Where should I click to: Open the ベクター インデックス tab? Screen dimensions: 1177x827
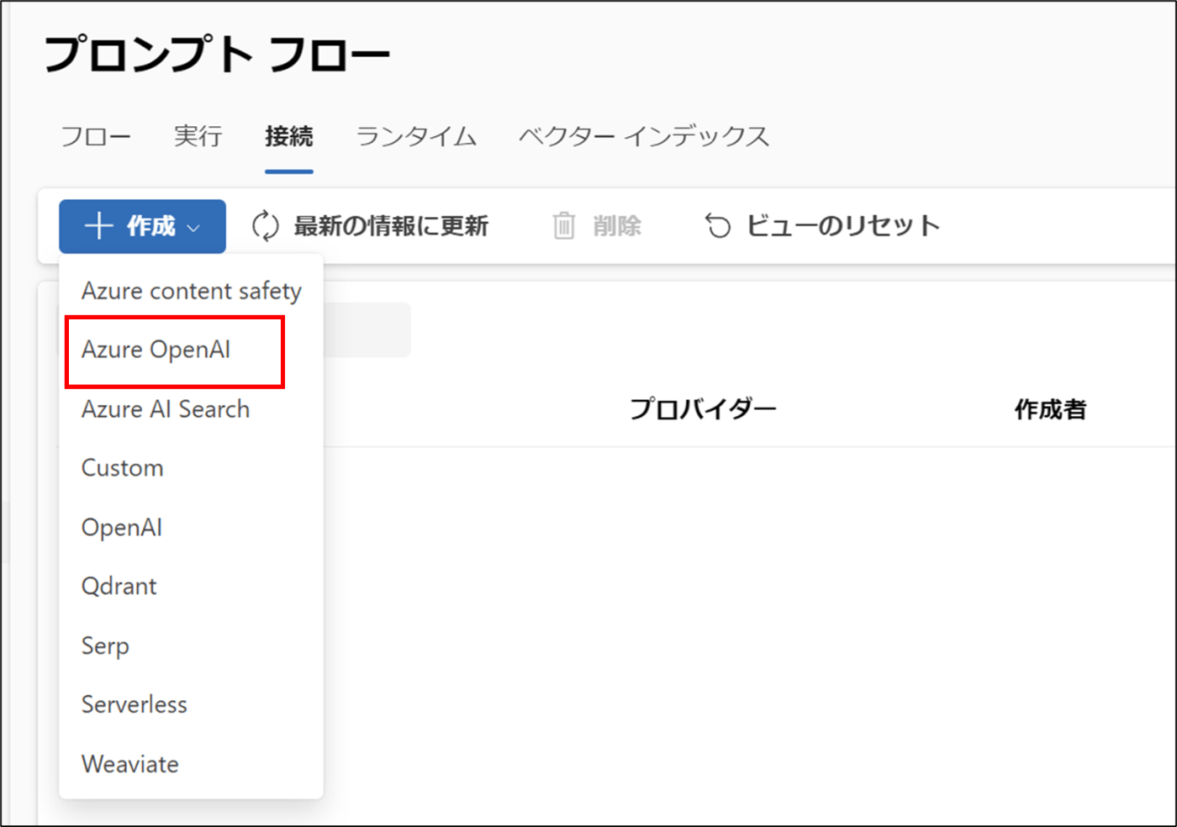point(644,136)
